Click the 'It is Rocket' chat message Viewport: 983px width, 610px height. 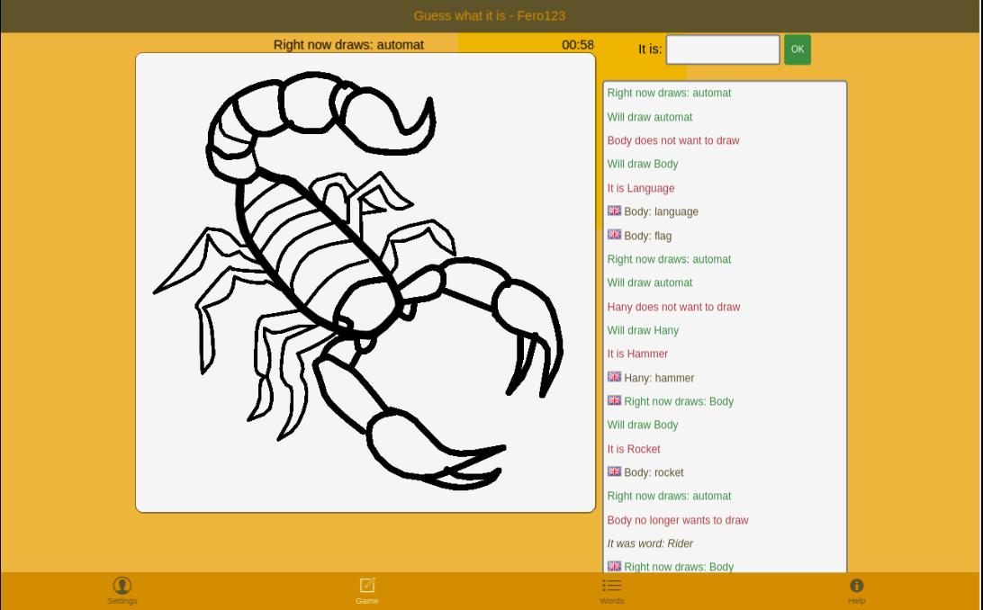click(x=634, y=449)
